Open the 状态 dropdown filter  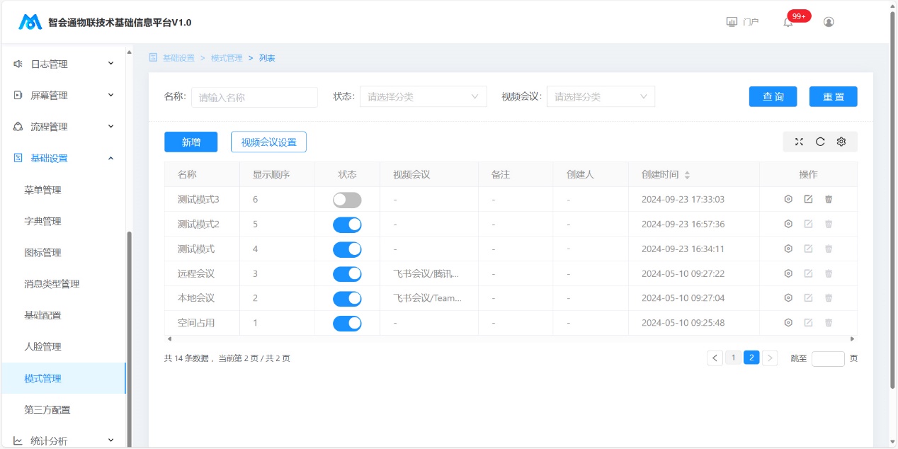pyautogui.click(x=423, y=97)
